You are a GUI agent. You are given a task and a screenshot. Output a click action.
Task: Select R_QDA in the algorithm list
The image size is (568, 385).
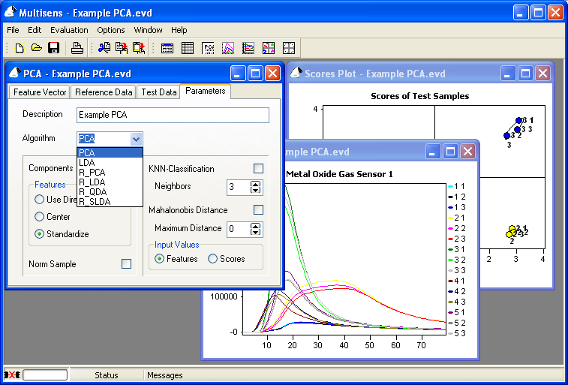point(93,191)
